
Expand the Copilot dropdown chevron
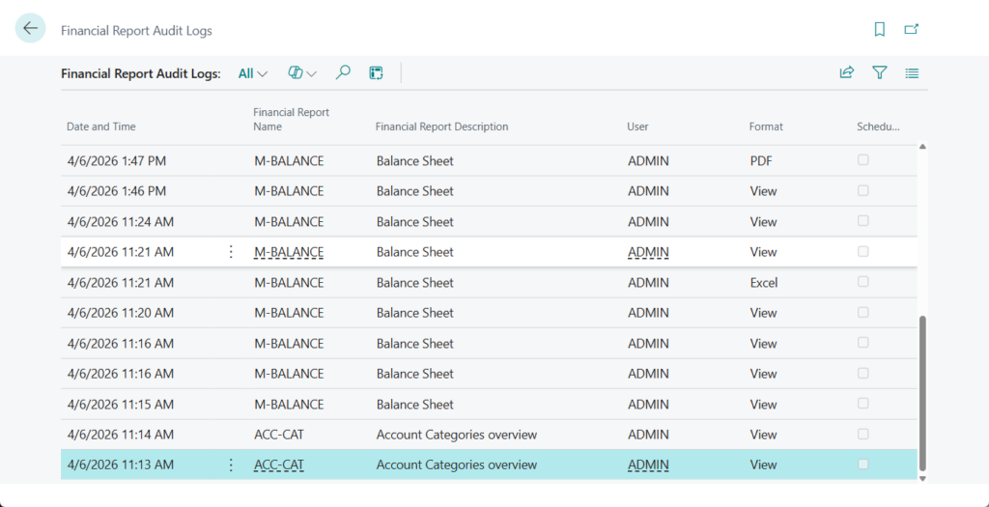(x=311, y=73)
